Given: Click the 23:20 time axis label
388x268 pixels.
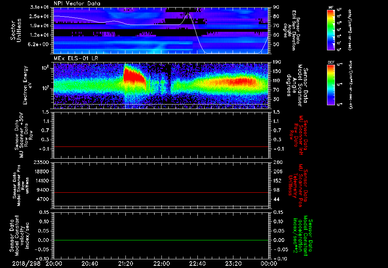Looking at the screenshot, I should click(x=233, y=263).
